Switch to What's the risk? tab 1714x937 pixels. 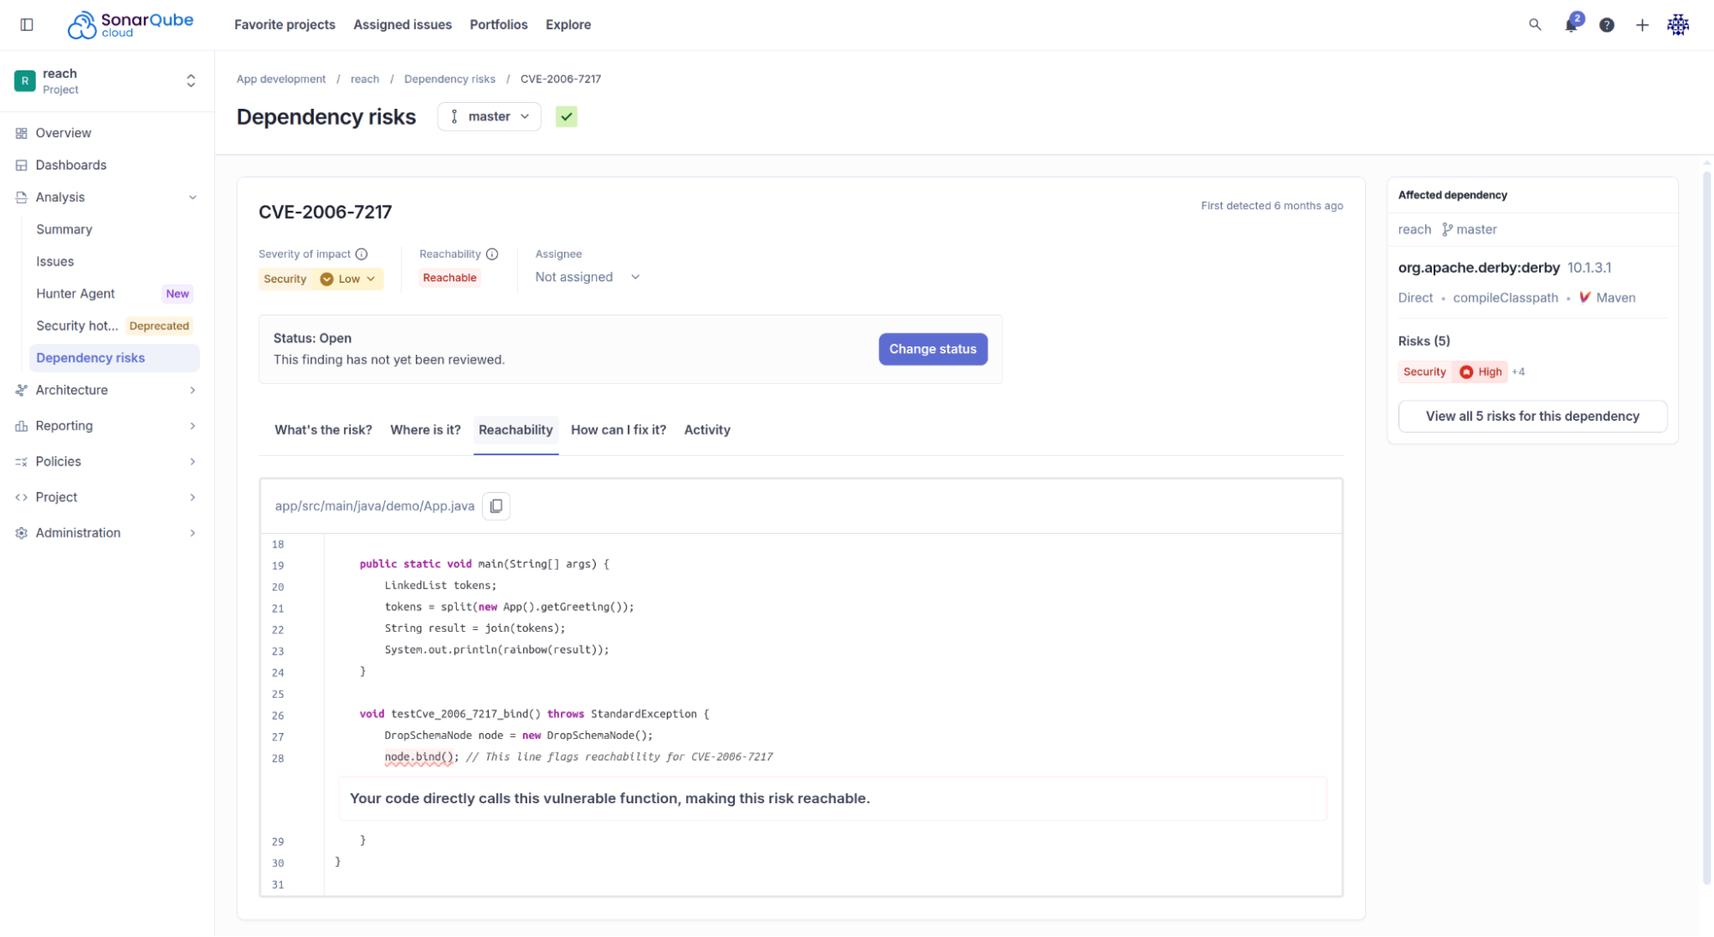click(323, 429)
